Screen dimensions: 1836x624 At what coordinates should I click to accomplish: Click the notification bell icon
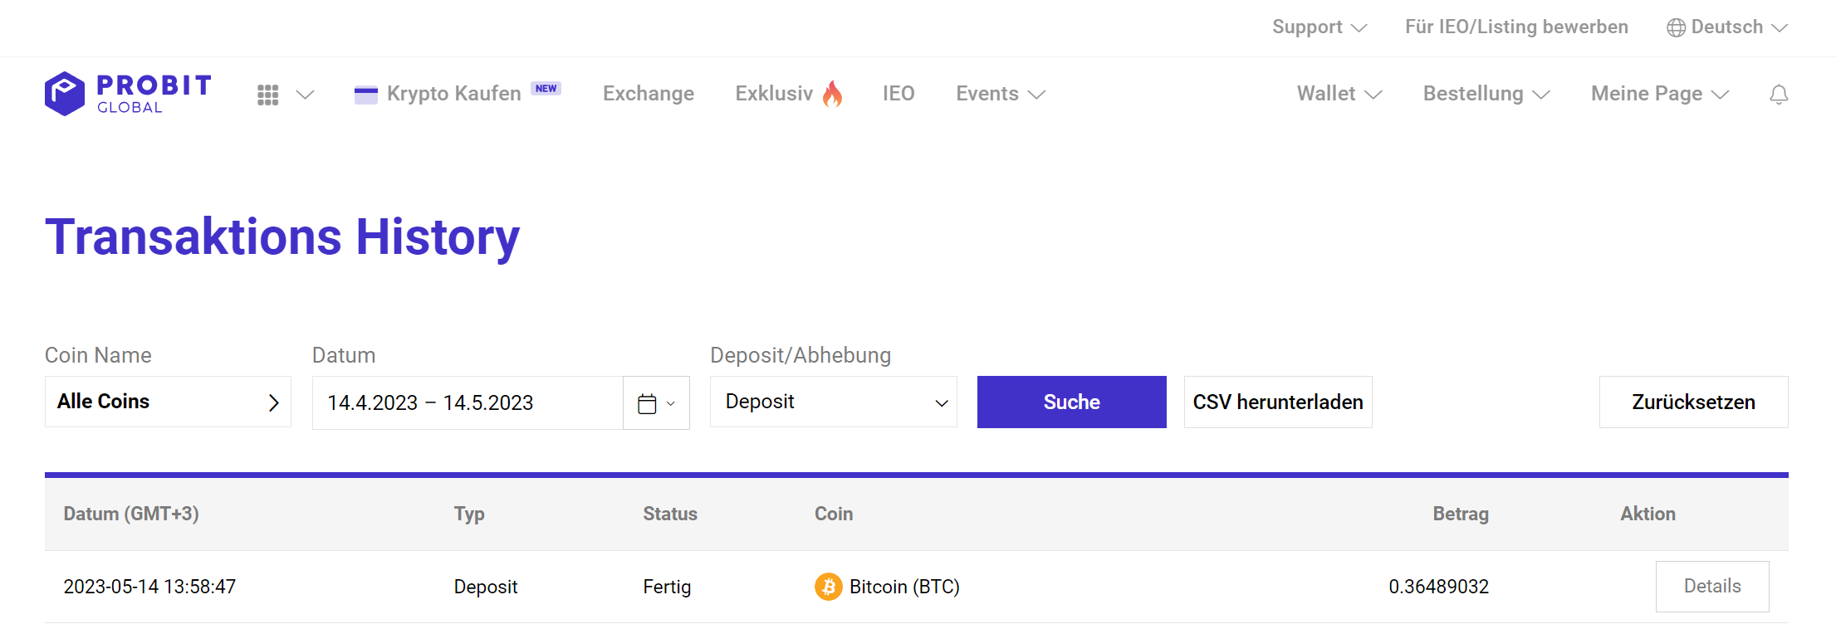(1779, 95)
